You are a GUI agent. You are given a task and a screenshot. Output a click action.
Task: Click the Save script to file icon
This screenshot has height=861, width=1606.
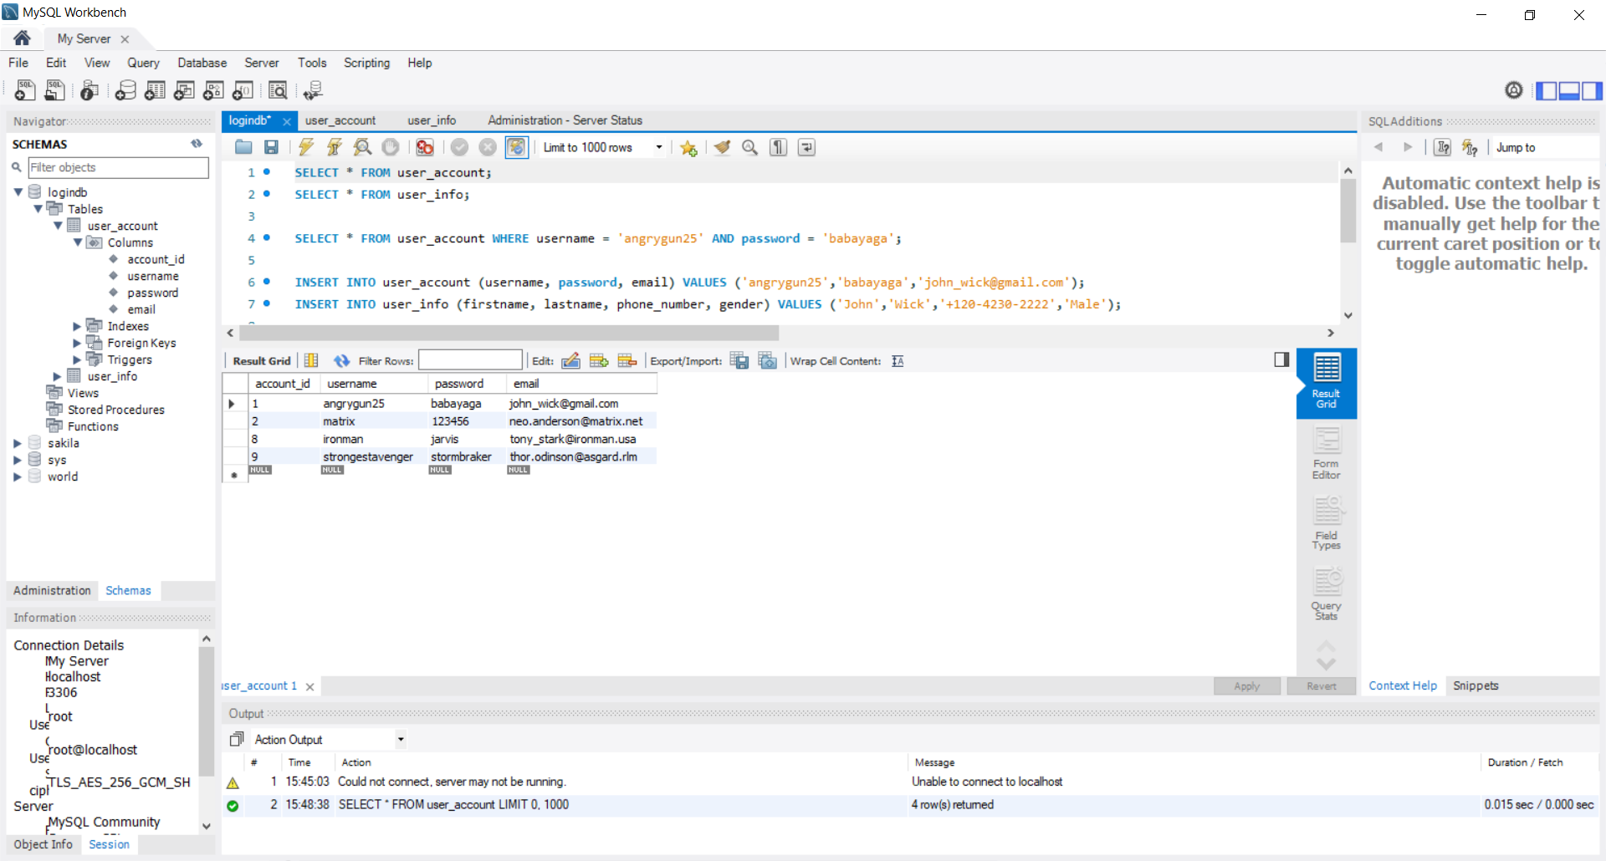(x=271, y=147)
